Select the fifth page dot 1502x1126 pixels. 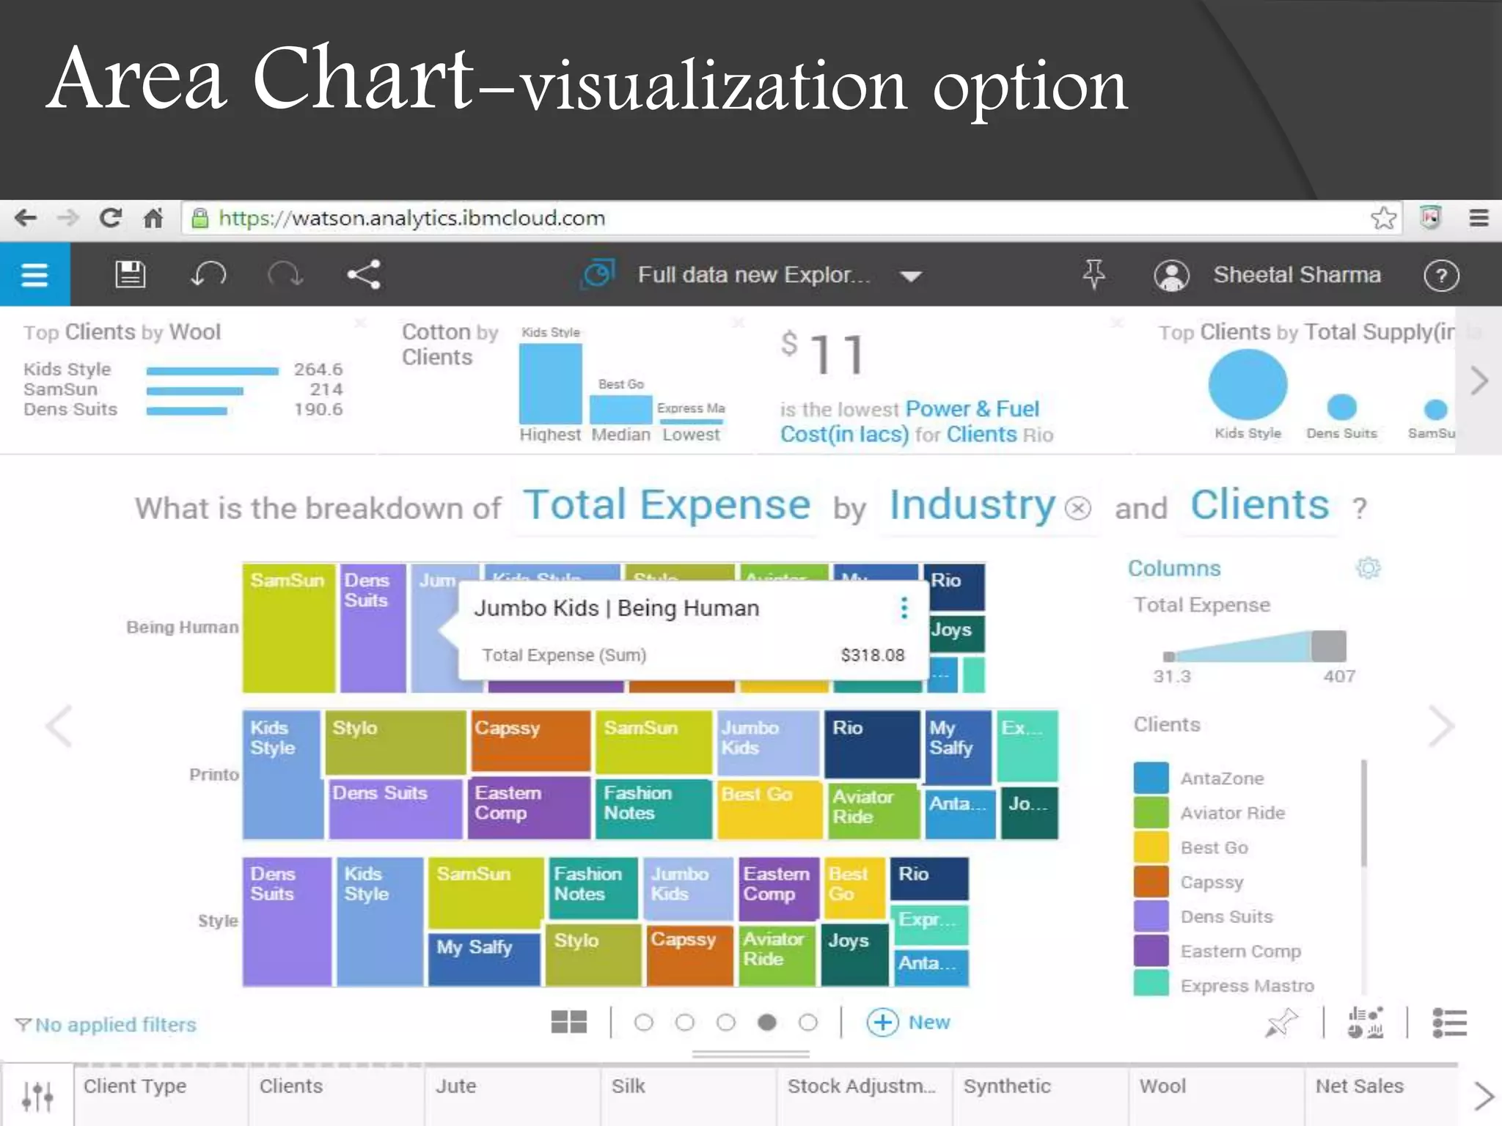tap(808, 1023)
